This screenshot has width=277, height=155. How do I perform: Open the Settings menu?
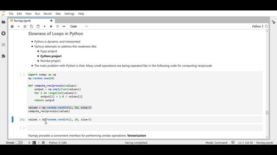(69, 13)
